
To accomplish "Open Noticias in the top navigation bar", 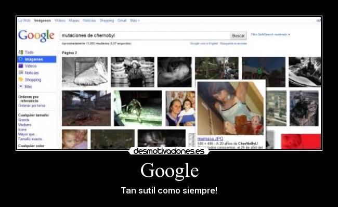I will pos(89,20).
